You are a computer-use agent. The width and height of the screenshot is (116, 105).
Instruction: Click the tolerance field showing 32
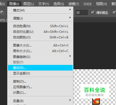point(82,13)
